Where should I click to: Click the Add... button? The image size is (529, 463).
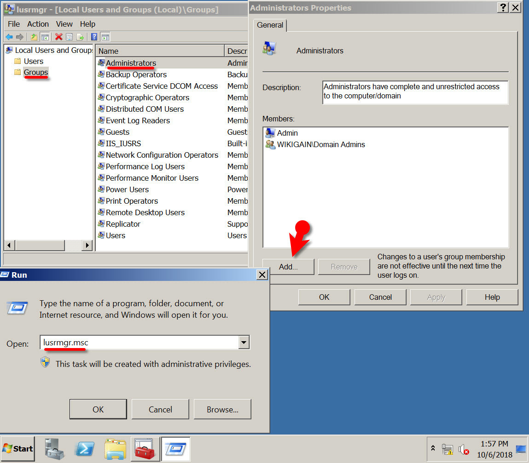click(288, 267)
